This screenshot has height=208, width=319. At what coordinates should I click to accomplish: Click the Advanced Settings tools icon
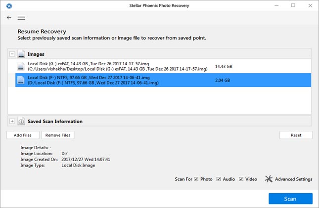(x=269, y=179)
